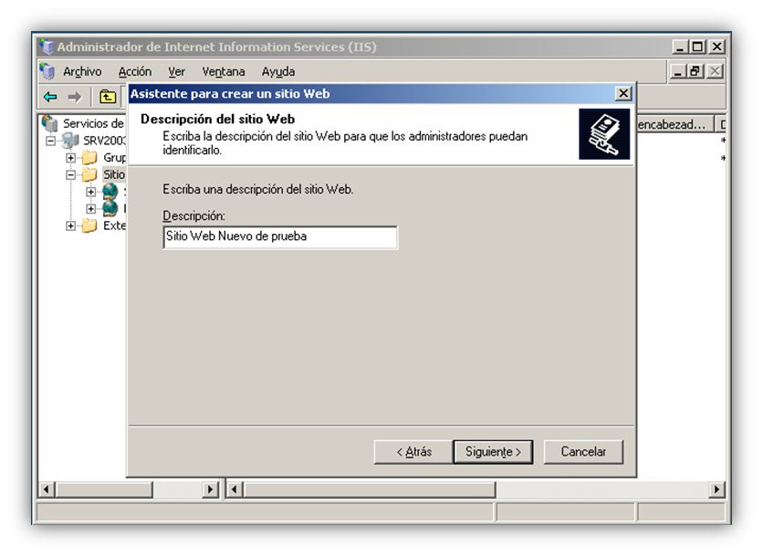This screenshot has height=556, width=763.
Task: Collapse the Sitio tree folder
Action: [x=70, y=174]
